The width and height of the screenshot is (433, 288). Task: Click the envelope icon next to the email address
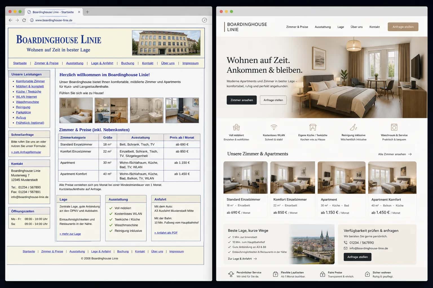pos(346,248)
